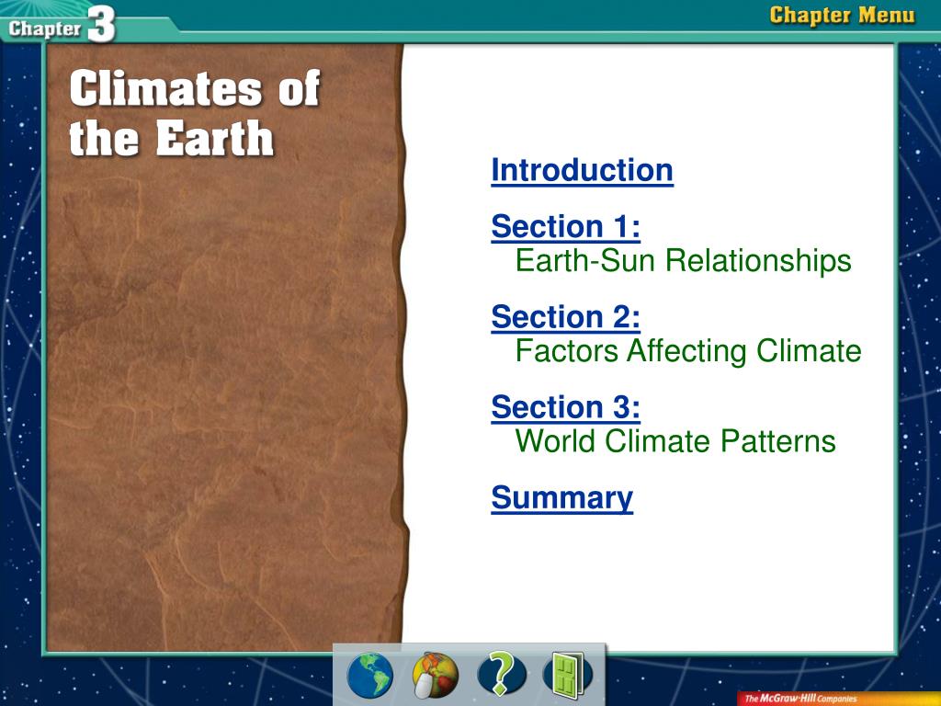Open the Introduction link
Image resolution: width=941 pixels, height=706 pixels.
tap(582, 170)
